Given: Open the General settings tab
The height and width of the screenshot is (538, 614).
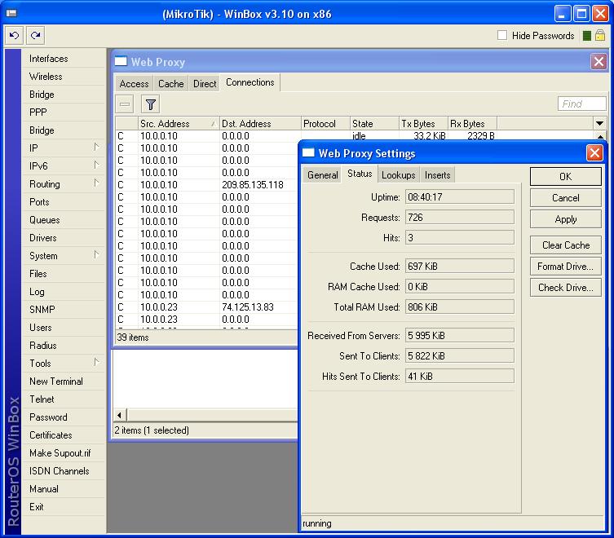Looking at the screenshot, I should click(322, 175).
